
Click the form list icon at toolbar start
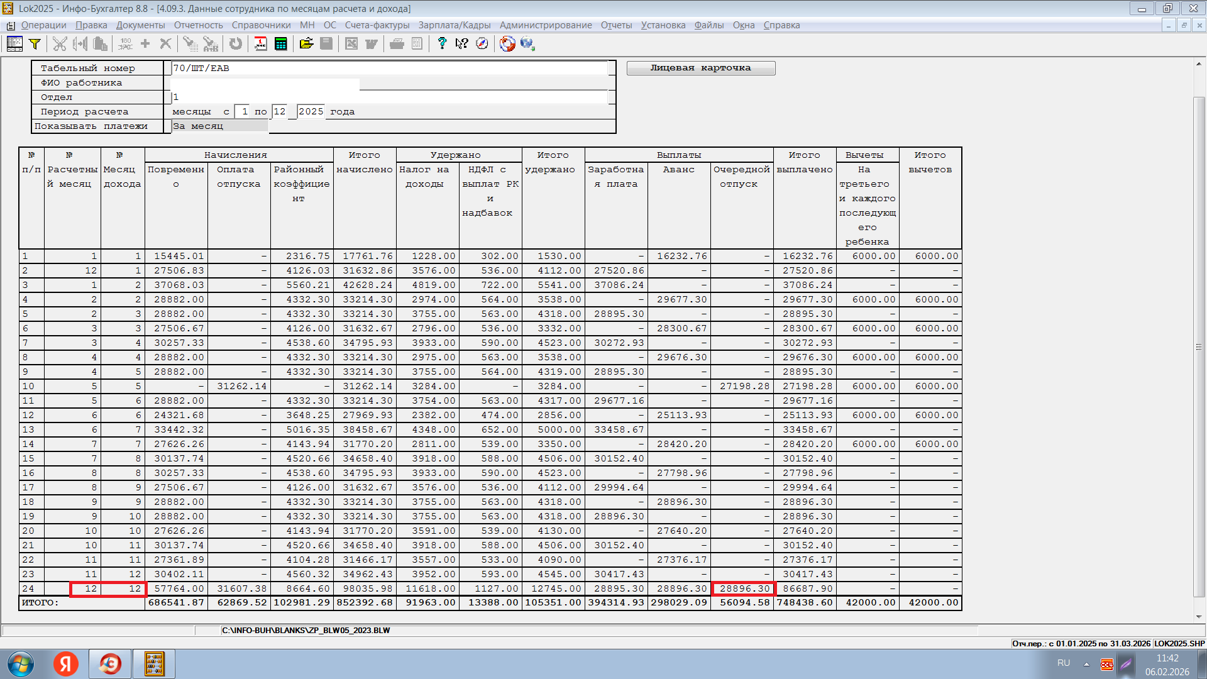(14, 43)
